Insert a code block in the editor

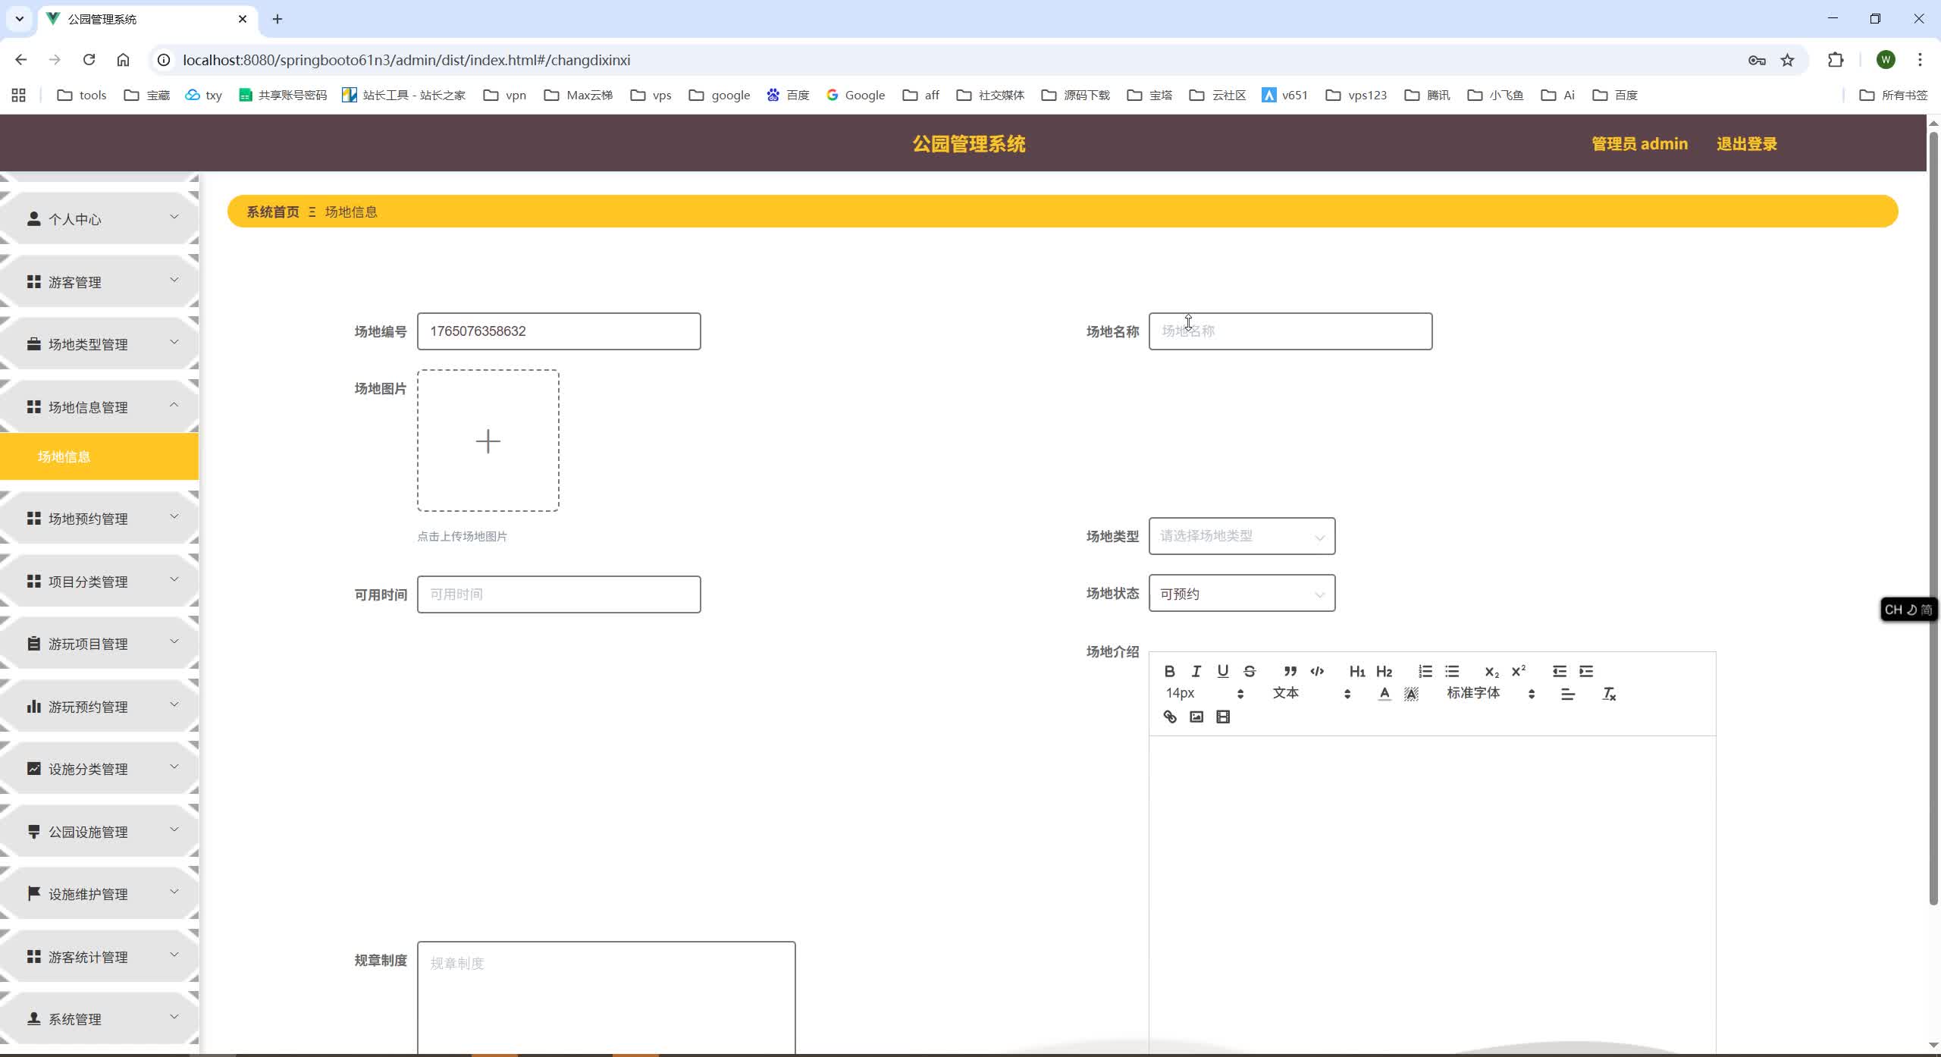(x=1316, y=670)
